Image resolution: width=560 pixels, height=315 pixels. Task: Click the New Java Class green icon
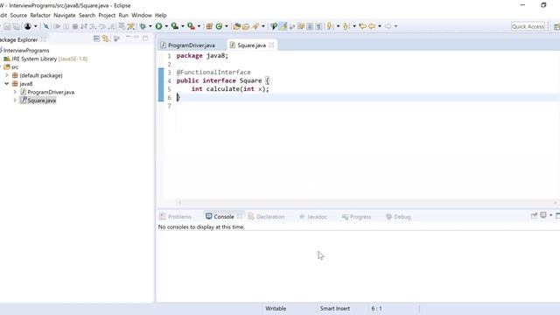coord(219,26)
